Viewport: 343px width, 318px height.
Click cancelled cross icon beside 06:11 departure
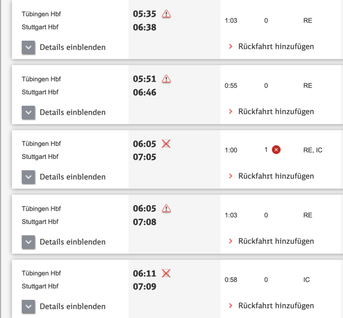tap(166, 273)
